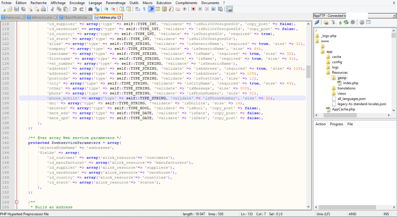Close the Address.php tab
Screen dimensions: 397x217
point(119,17)
